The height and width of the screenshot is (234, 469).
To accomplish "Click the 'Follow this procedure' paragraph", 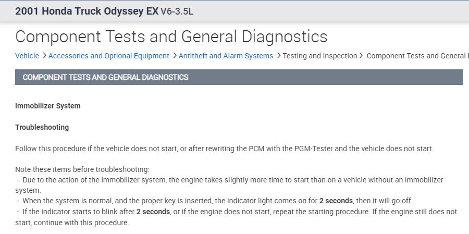I will click(x=224, y=149).
